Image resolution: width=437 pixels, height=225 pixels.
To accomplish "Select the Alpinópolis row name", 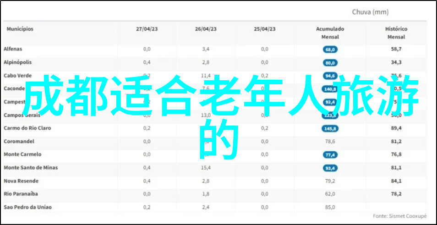I will click(x=17, y=62).
